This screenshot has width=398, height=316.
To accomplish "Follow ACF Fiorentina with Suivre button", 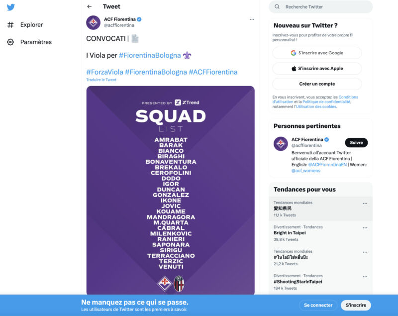I will 356,143.
